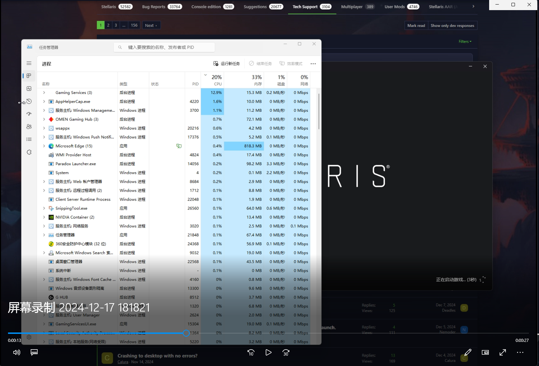Open Task Manager Performance panel
539x366 pixels.
click(x=29, y=88)
